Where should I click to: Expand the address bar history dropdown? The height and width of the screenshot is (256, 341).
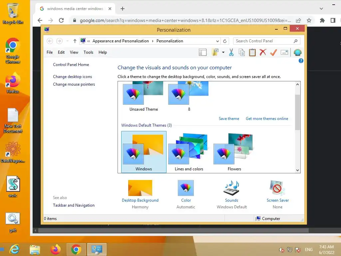pos(217,41)
